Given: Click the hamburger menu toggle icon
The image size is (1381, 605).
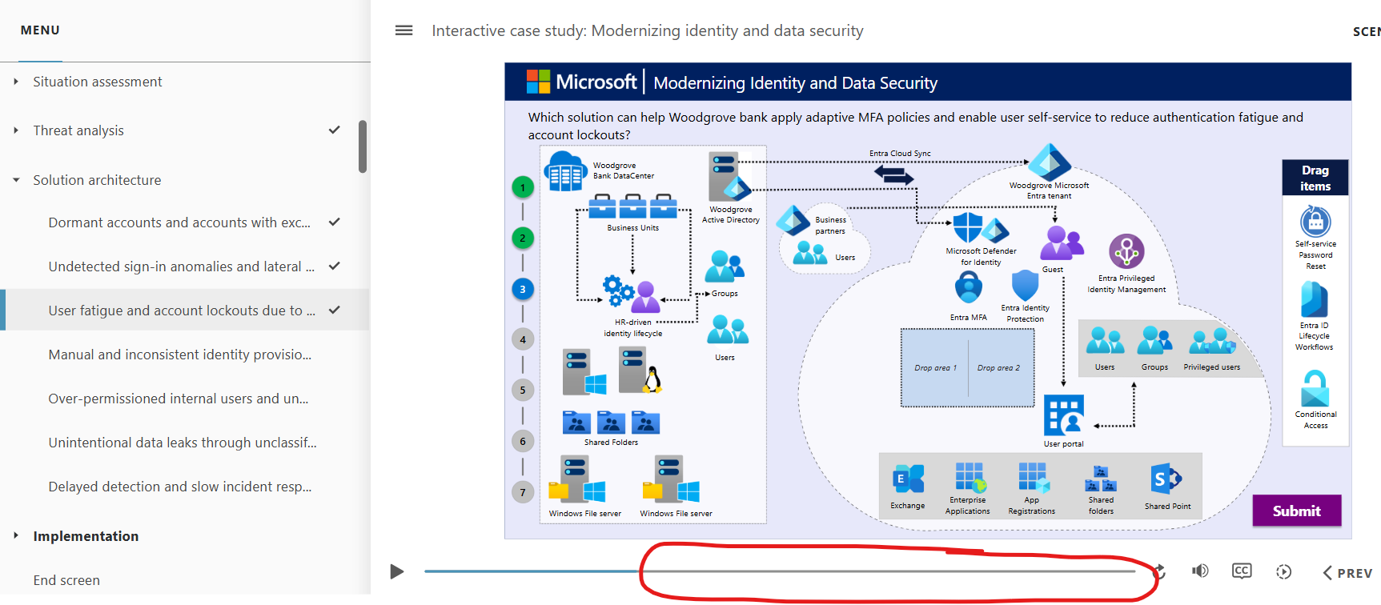Looking at the screenshot, I should (x=404, y=30).
